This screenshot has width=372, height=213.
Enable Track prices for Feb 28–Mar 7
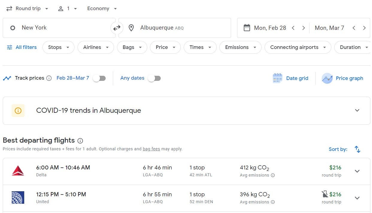99,78
